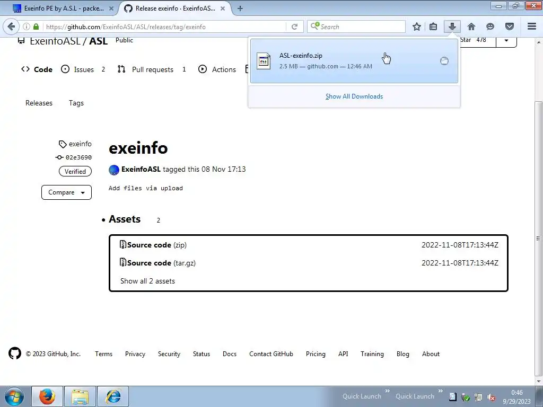This screenshot has height=407, width=543.
Task: Click the ExeinfoASL avatar image
Action: (114, 170)
